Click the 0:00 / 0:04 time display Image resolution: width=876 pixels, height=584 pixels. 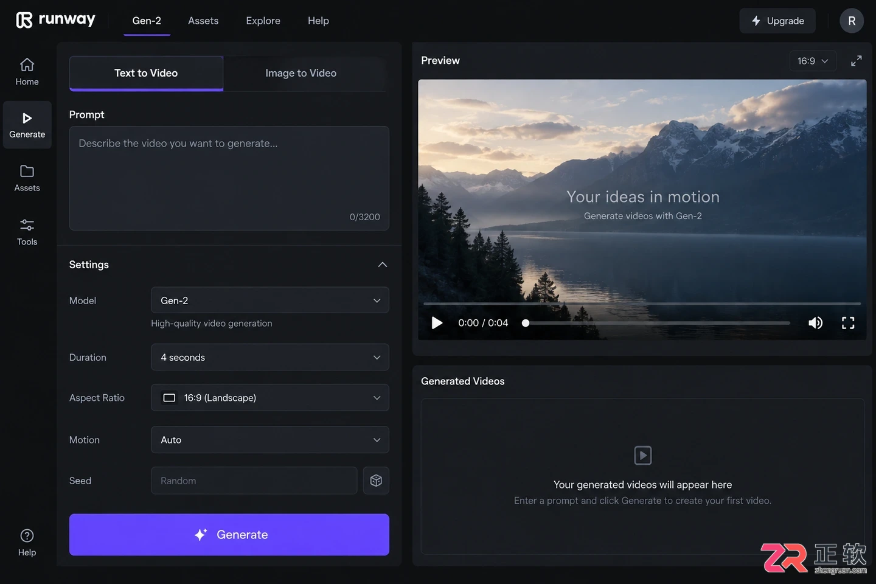click(483, 323)
